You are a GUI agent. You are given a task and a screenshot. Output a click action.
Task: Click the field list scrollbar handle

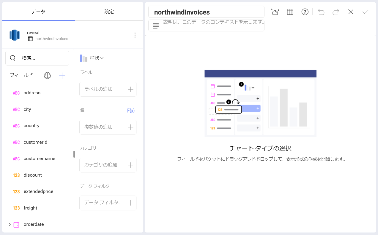pyautogui.click(x=74, y=154)
